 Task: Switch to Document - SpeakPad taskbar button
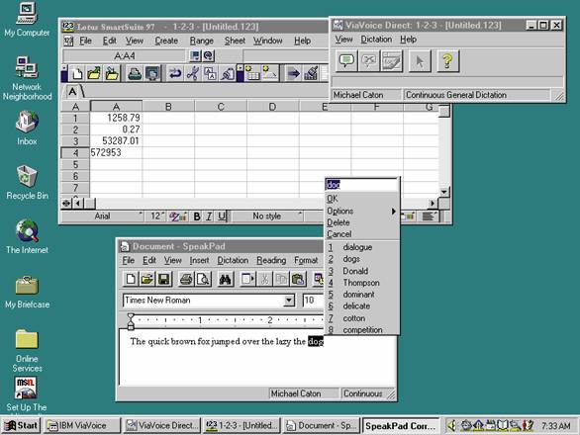(322, 426)
